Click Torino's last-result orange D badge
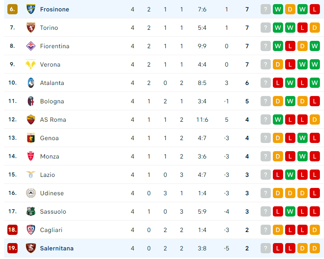The image size is (324, 259). tap(315, 28)
